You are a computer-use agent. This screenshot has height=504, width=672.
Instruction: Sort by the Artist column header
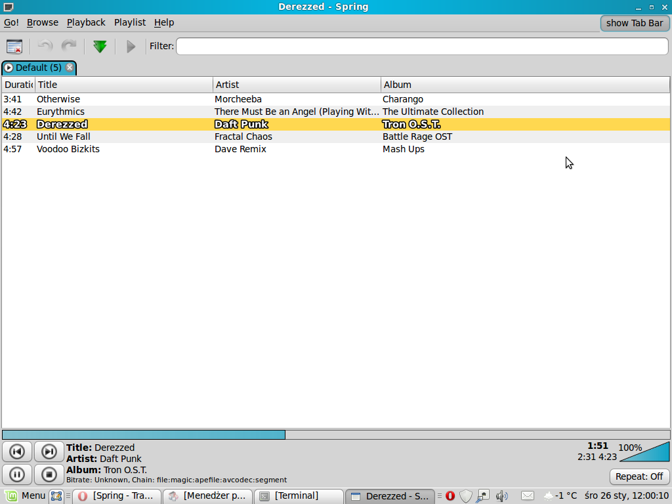coord(297,85)
